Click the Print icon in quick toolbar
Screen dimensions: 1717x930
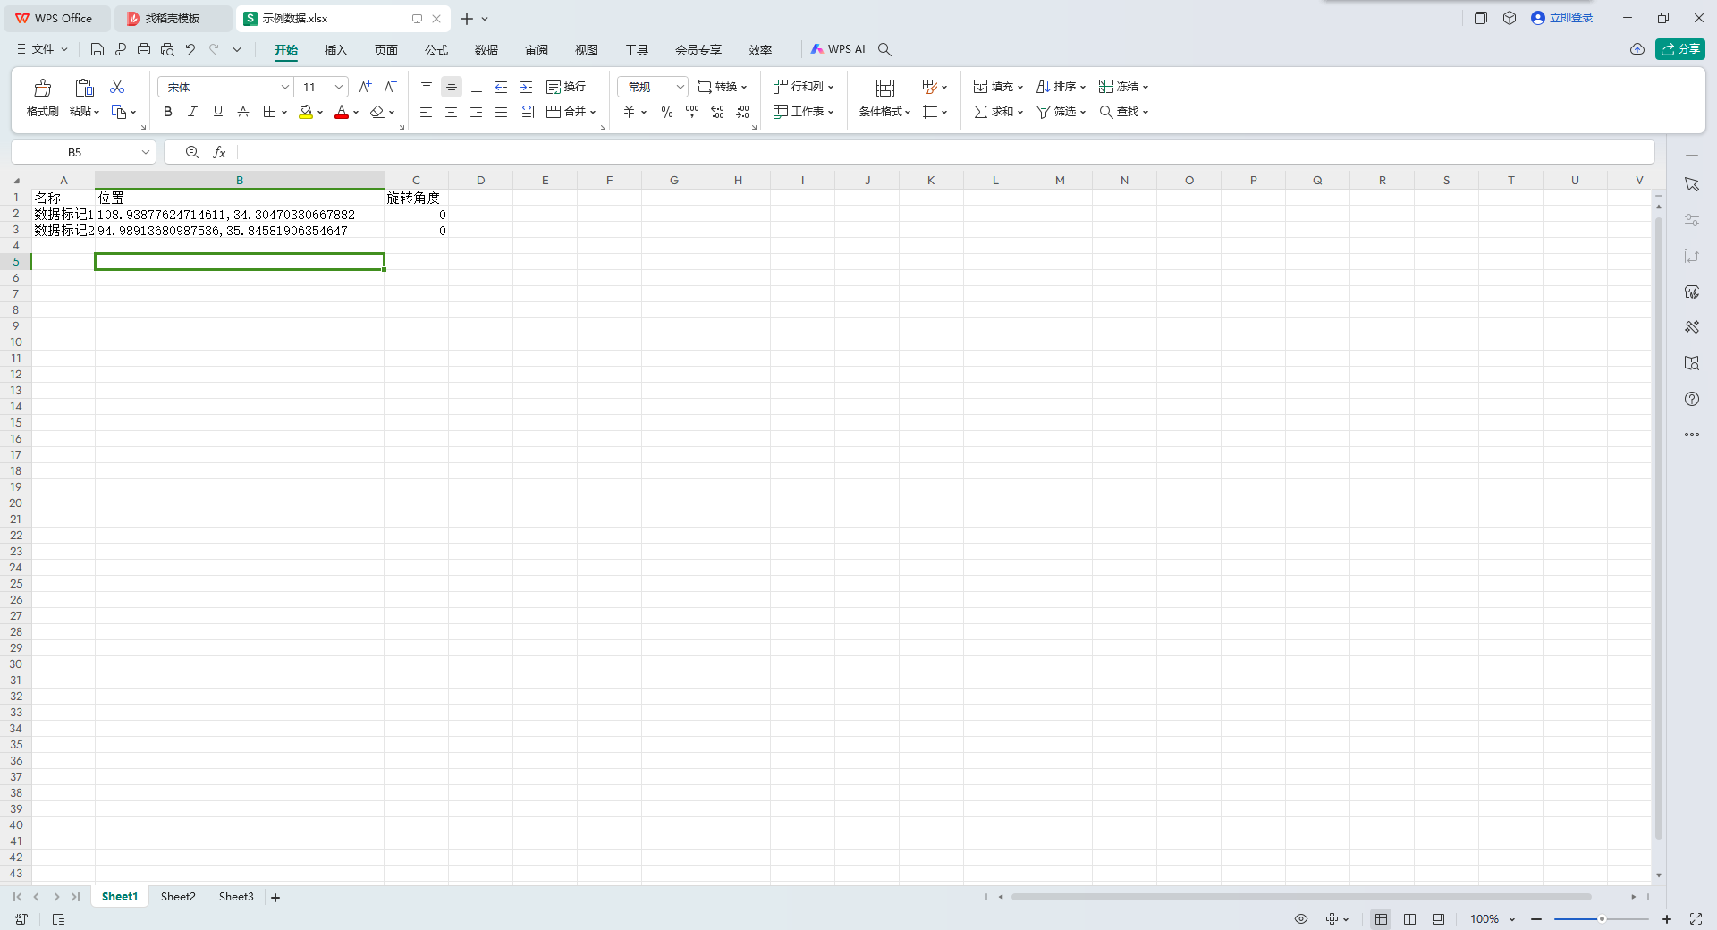144,49
